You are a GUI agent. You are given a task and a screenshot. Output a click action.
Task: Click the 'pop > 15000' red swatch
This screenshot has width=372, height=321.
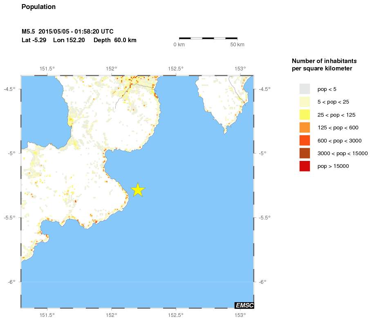pos(305,166)
